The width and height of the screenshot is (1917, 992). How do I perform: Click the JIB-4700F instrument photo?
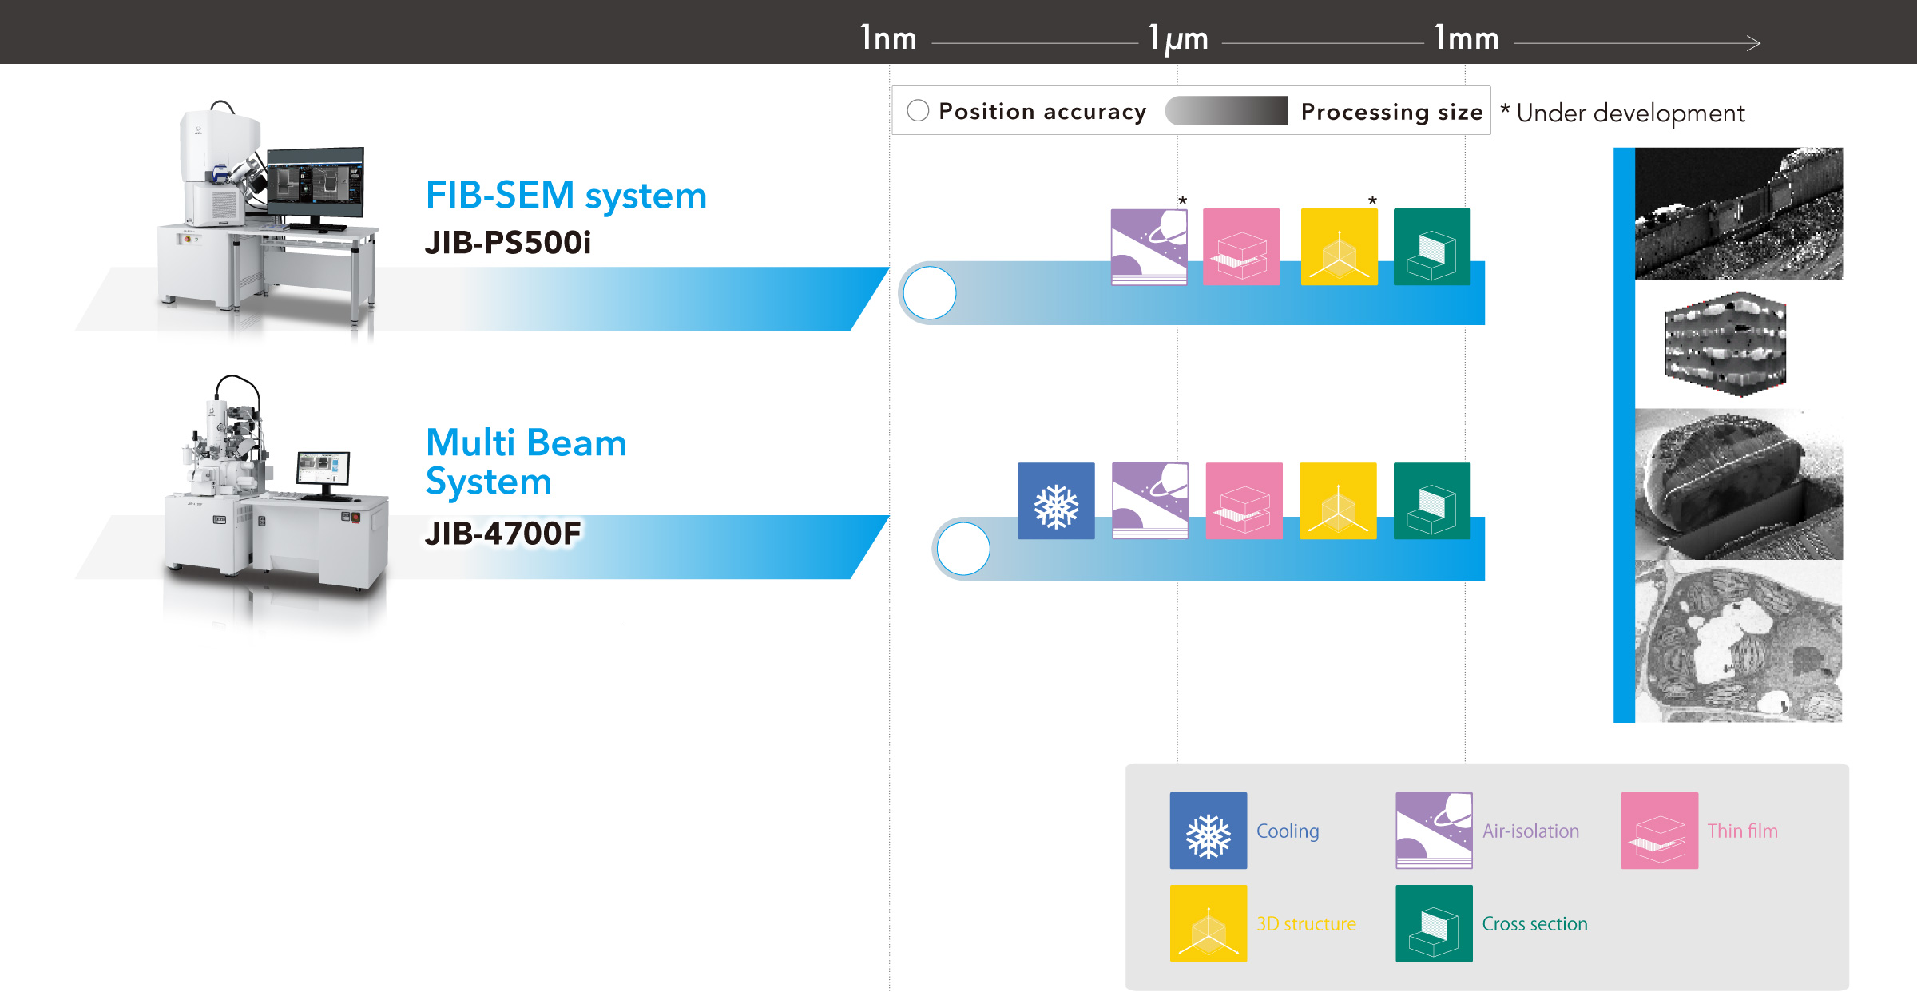click(x=276, y=483)
